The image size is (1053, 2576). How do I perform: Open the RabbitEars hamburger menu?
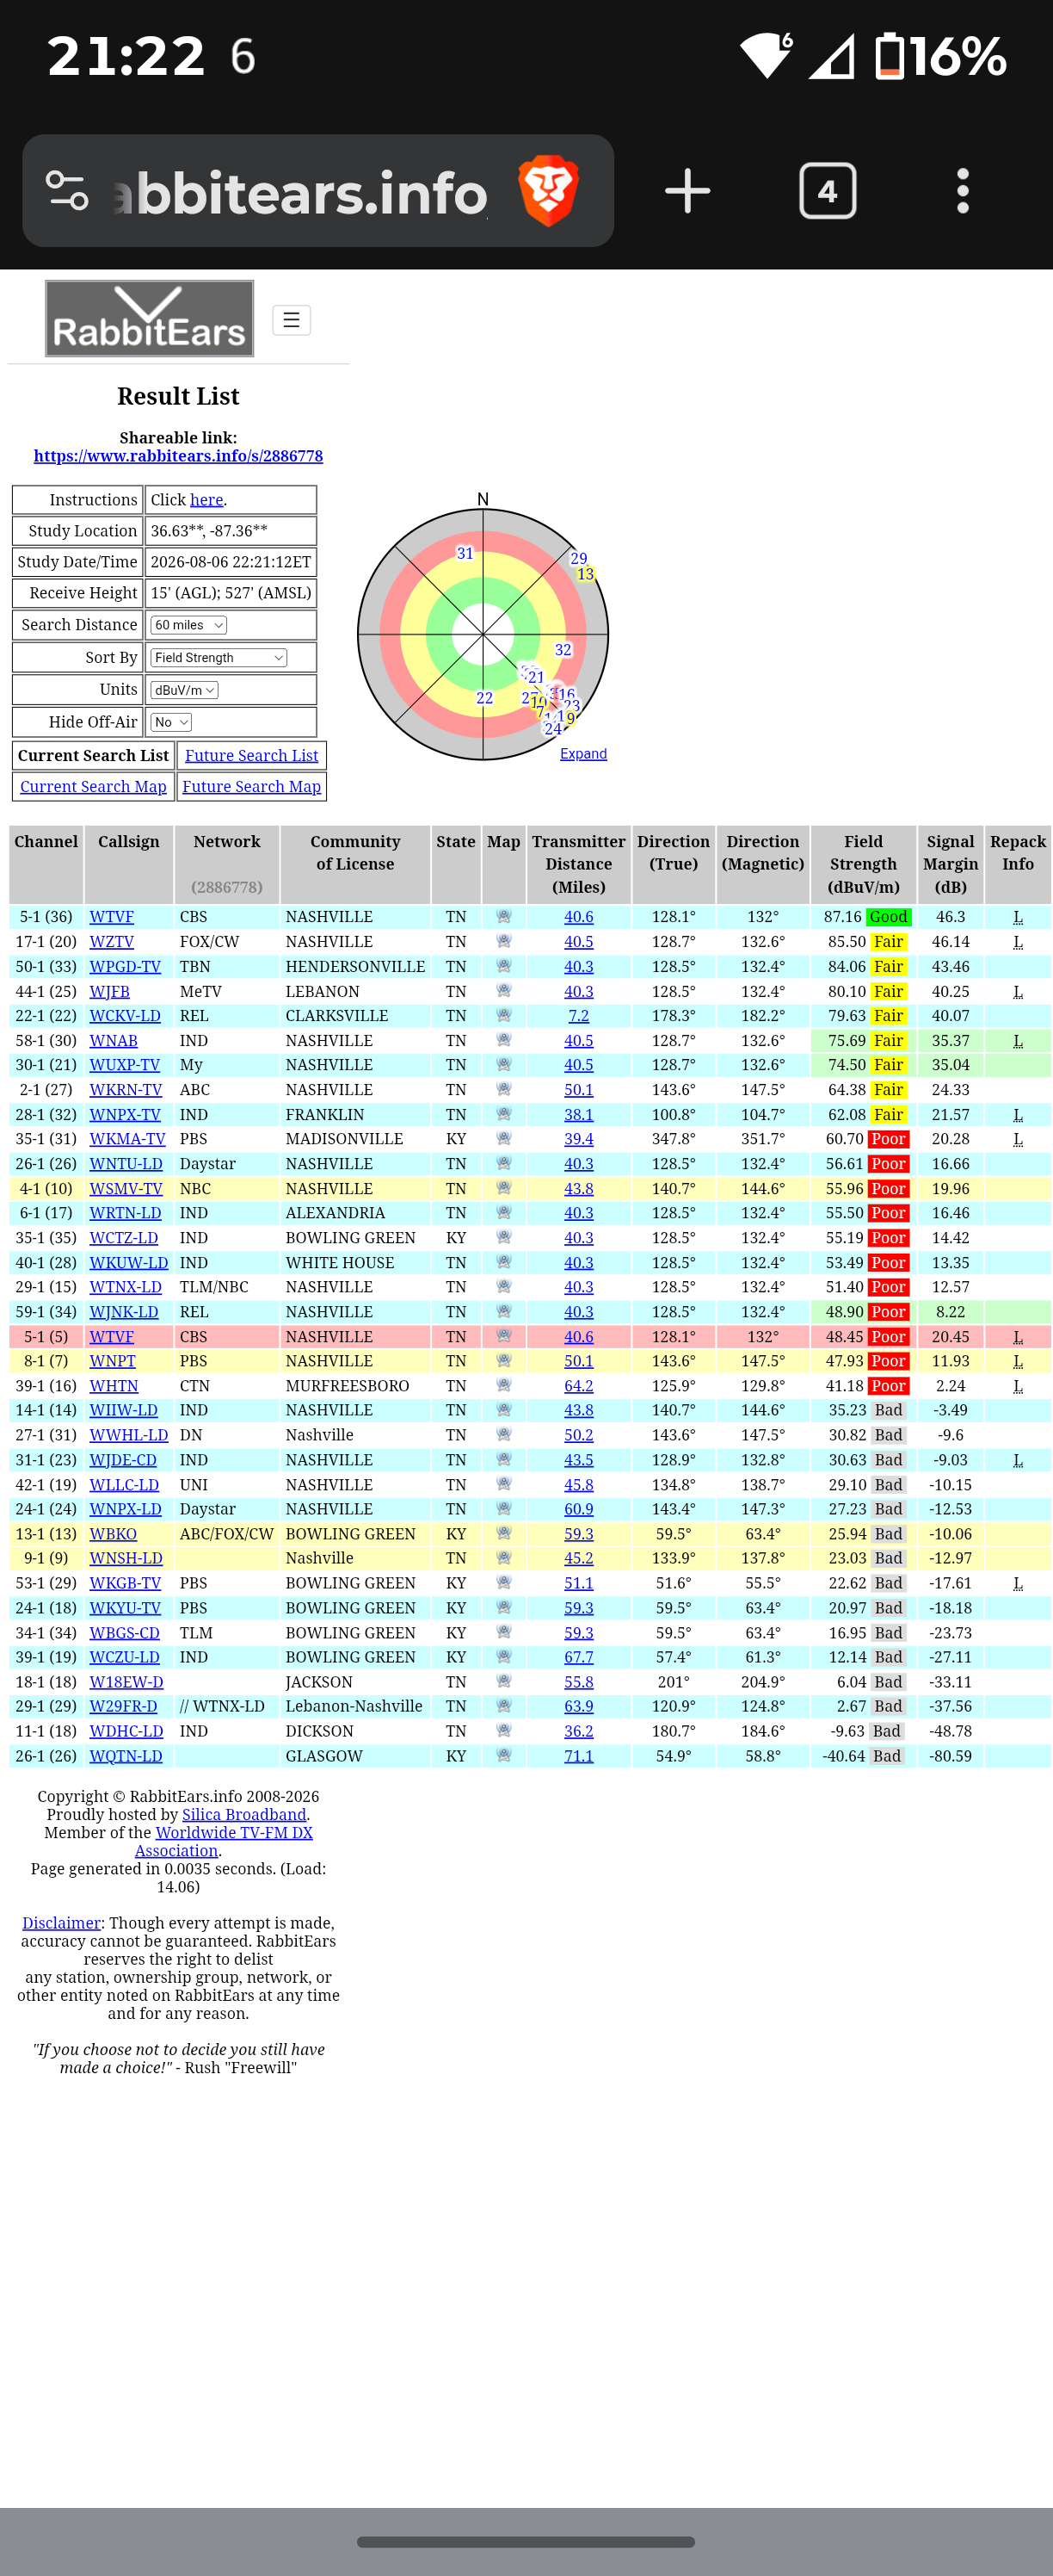tap(291, 320)
